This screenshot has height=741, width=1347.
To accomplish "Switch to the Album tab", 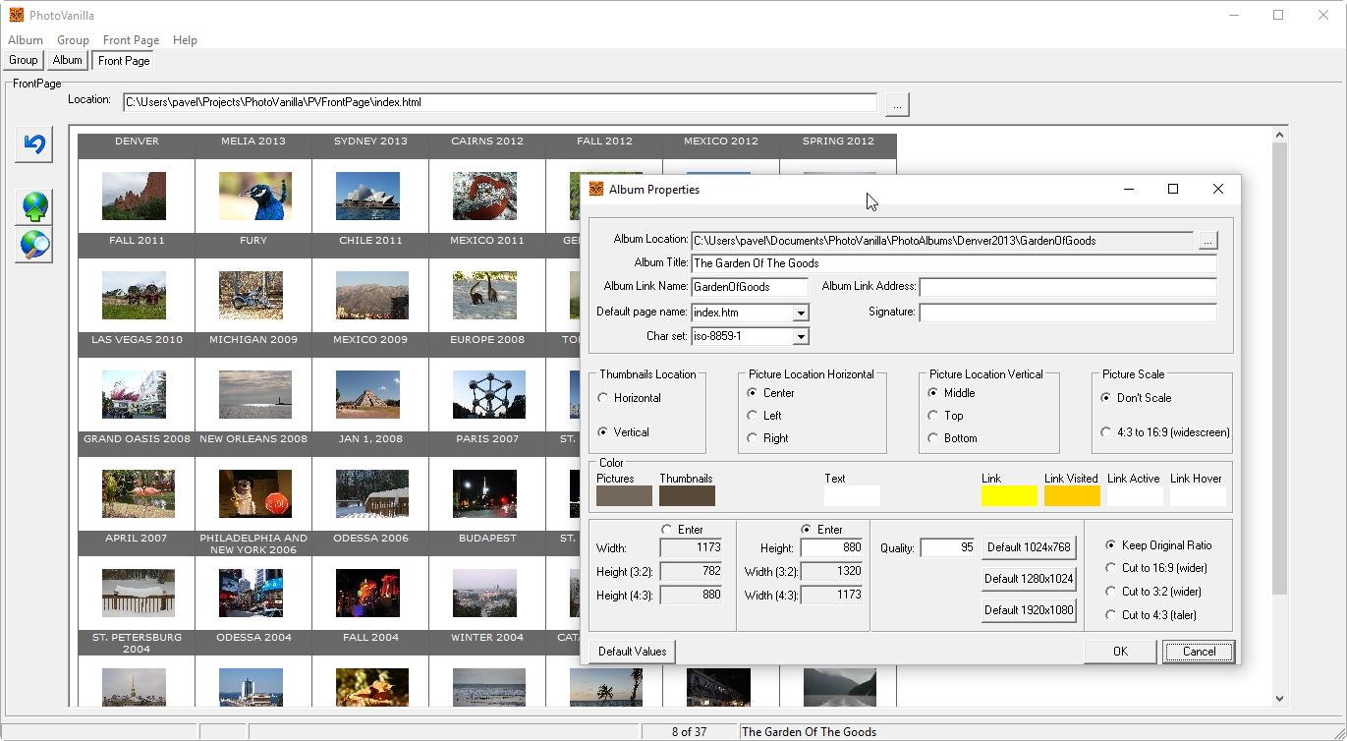I will coord(68,60).
